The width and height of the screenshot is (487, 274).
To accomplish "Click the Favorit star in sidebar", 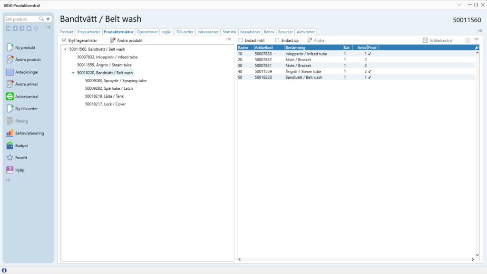I will 10,158.
